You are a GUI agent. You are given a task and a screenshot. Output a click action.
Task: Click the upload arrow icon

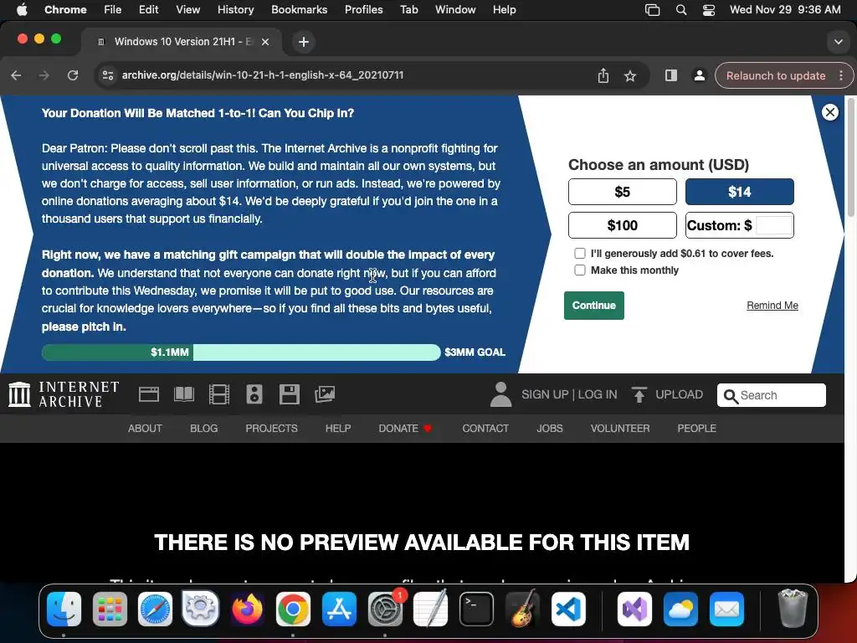pyautogui.click(x=639, y=394)
